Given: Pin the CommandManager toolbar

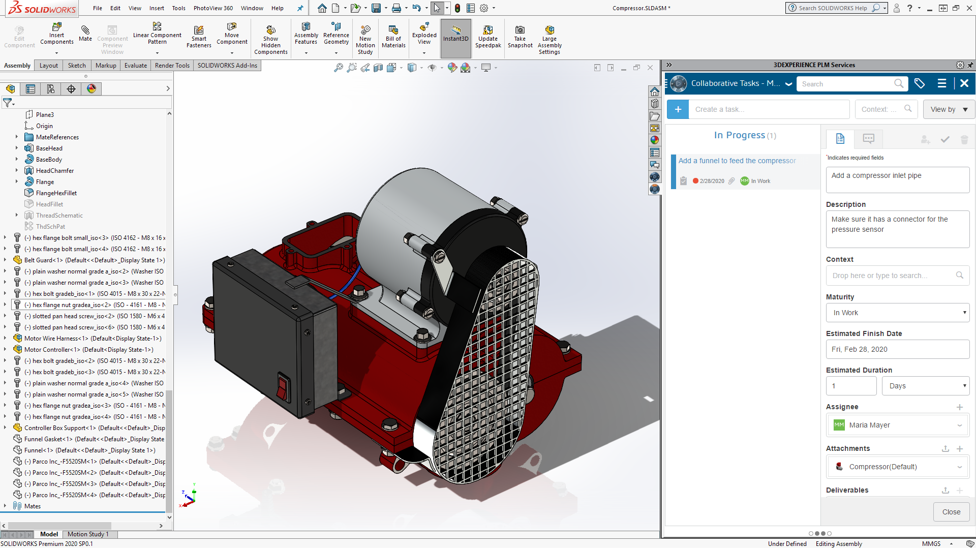Looking at the screenshot, I should [300, 8].
